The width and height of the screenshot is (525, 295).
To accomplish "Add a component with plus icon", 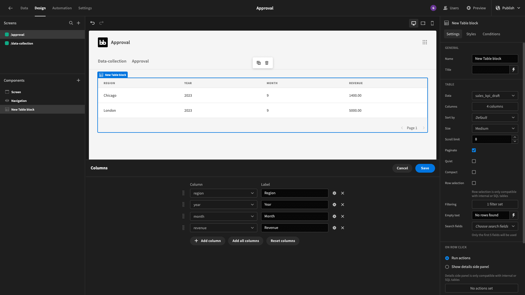I will click(x=78, y=80).
